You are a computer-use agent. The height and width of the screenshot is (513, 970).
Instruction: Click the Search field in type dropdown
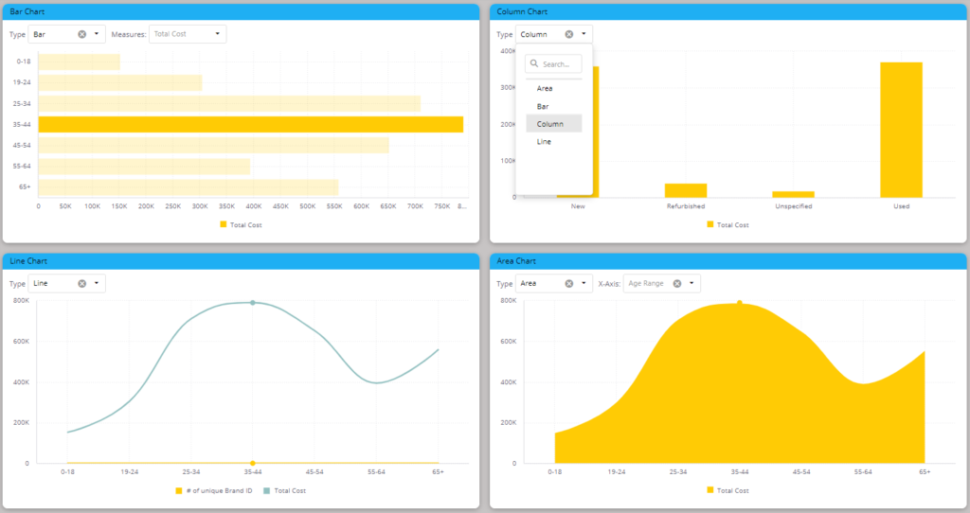tap(553, 63)
